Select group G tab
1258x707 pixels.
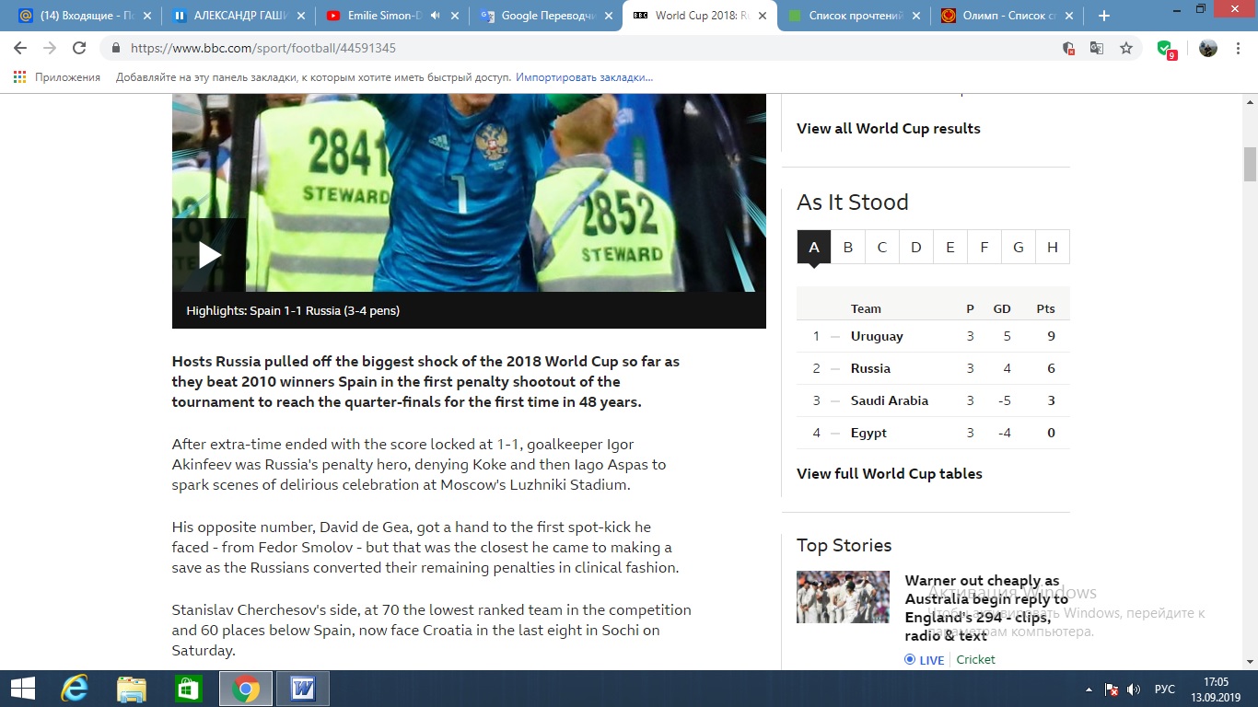1019,247
